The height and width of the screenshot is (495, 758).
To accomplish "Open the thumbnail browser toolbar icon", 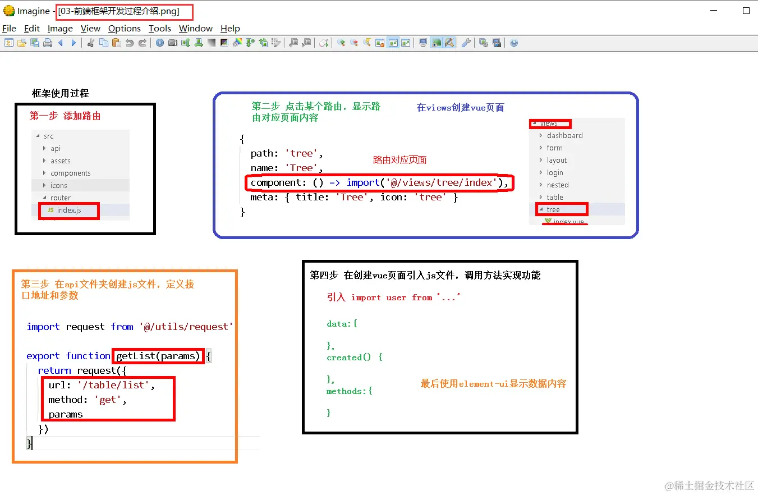I will pyautogui.click(x=8, y=43).
